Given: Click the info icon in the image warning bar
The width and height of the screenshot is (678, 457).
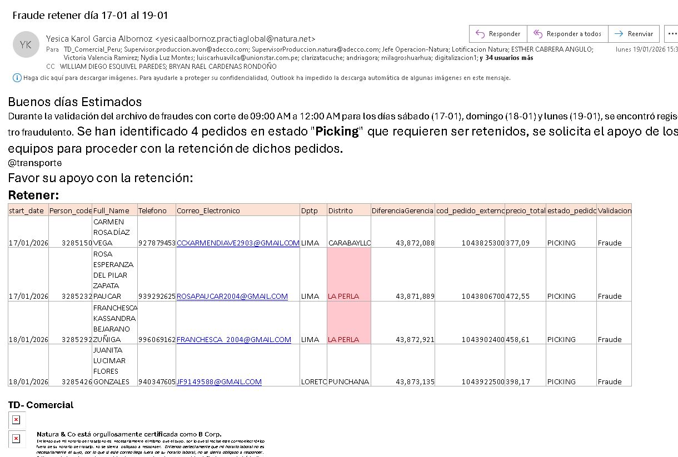Looking at the screenshot, I should (x=17, y=78).
